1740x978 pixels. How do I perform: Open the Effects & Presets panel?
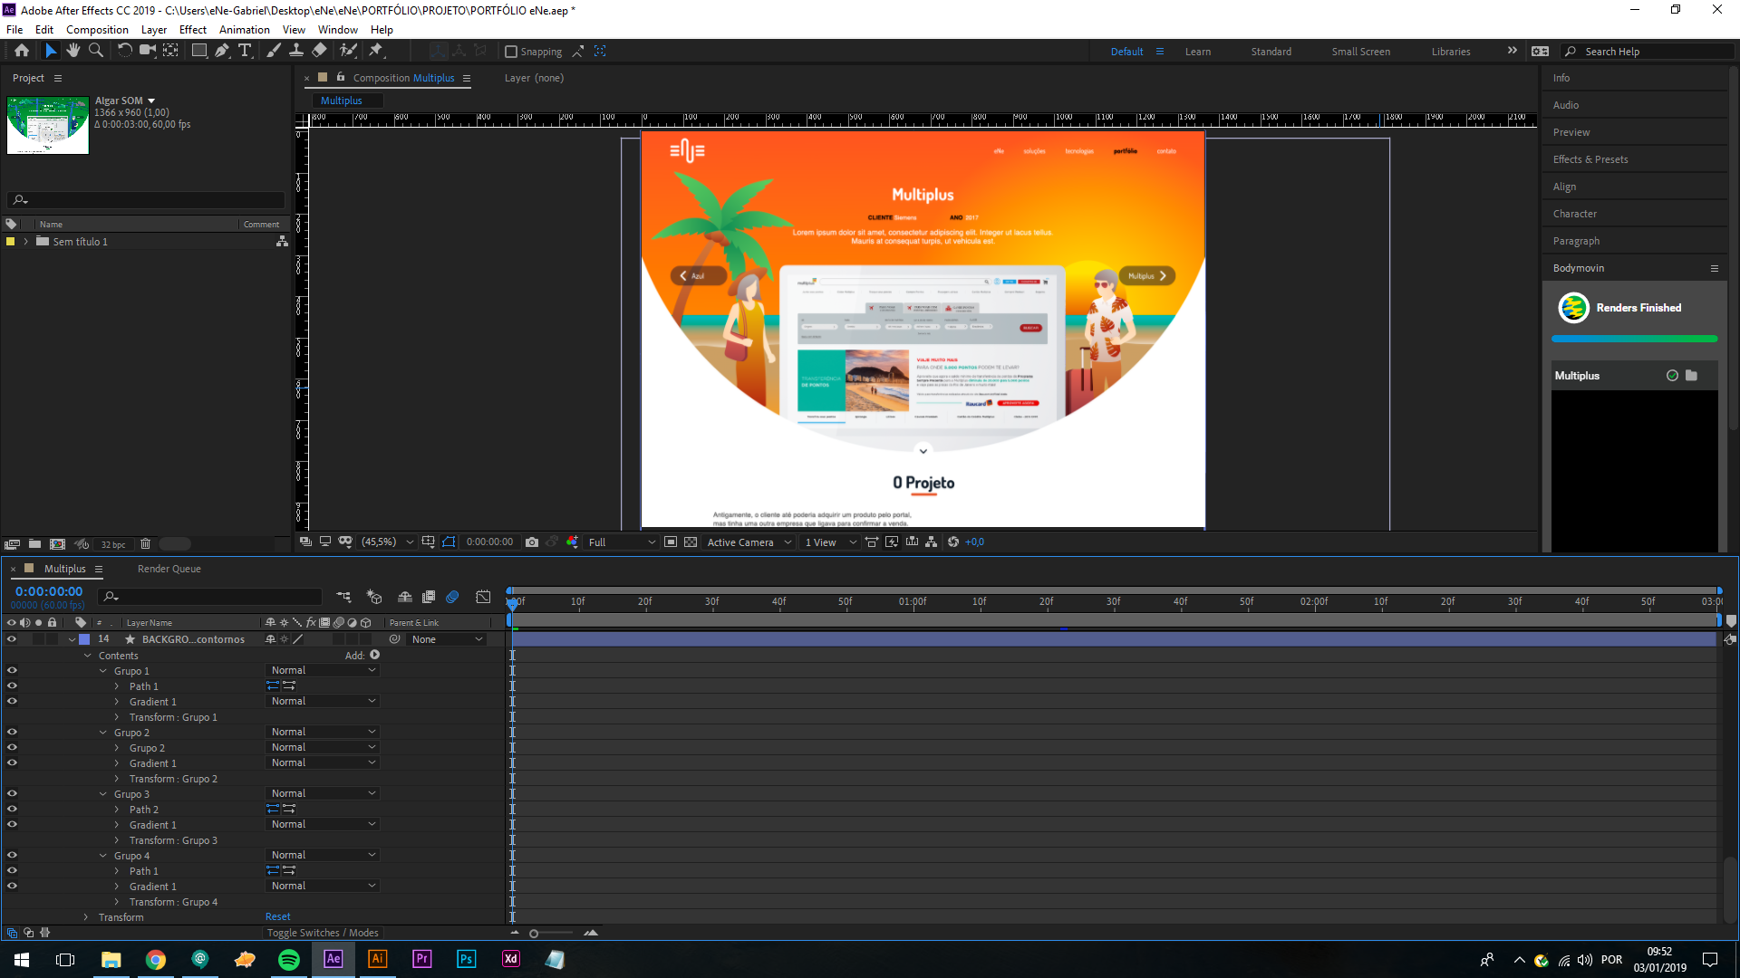pos(1590,159)
